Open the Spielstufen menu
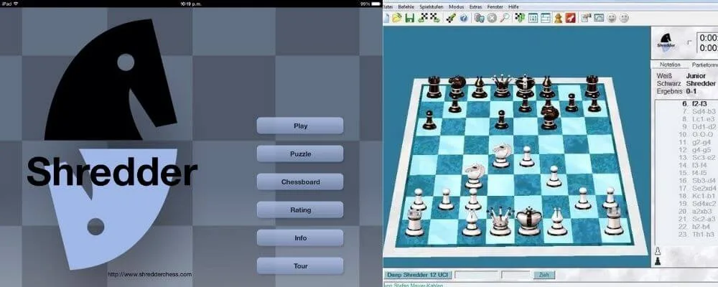 [432, 7]
